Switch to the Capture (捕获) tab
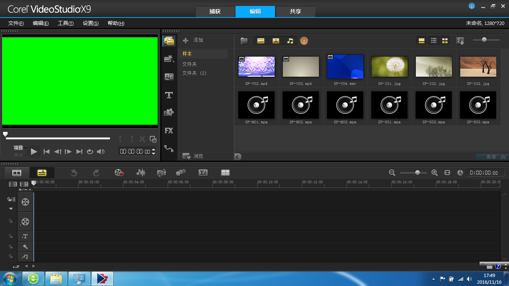Image resolution: width=509 pixels, height=286 pixels. 215,12
